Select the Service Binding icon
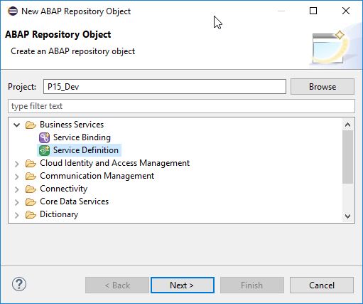 pyautogui.click(x=44, y=137)
